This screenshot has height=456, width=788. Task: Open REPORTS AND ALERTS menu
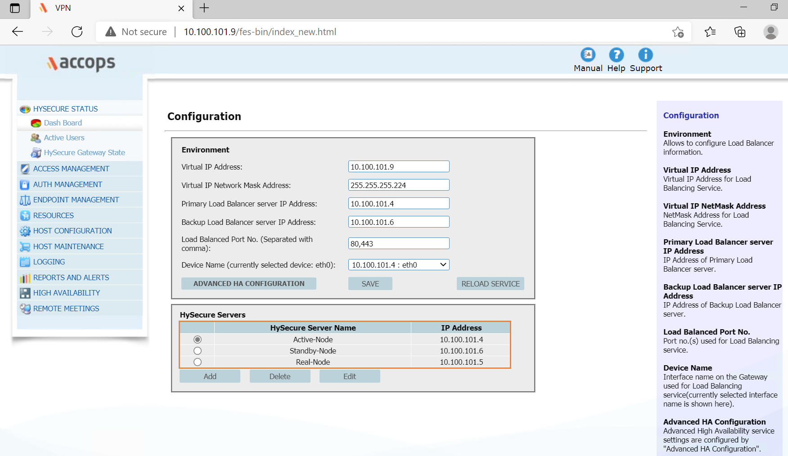[x=71, y=278]
